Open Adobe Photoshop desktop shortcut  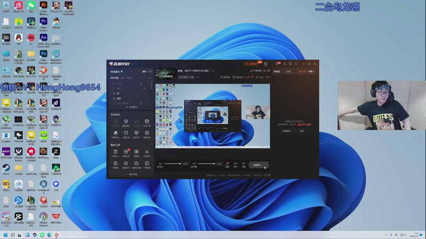(44, 54)
